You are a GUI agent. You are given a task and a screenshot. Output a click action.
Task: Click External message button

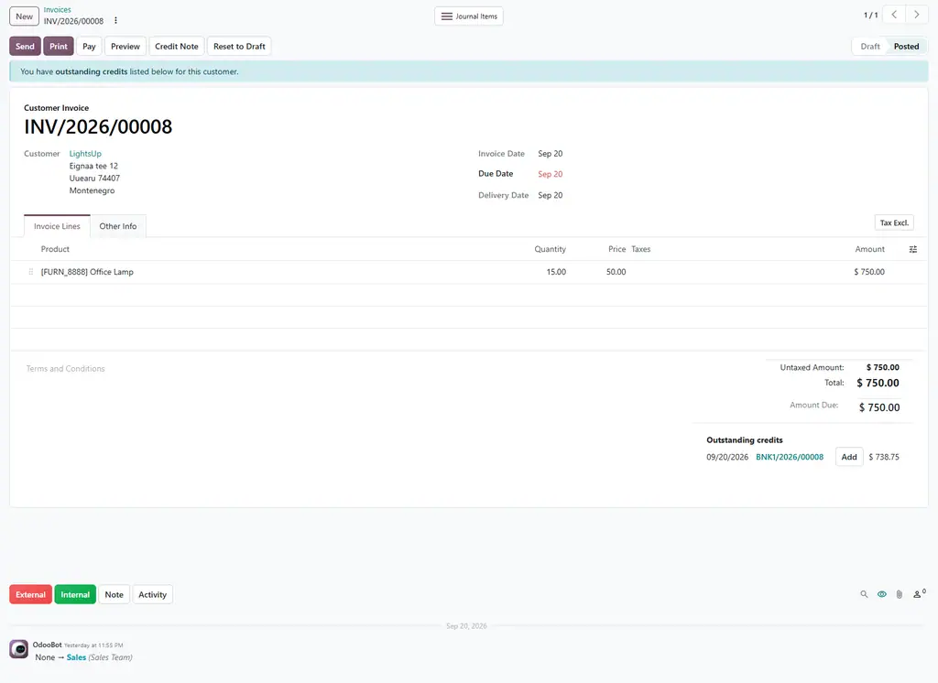tap(30, 594)
